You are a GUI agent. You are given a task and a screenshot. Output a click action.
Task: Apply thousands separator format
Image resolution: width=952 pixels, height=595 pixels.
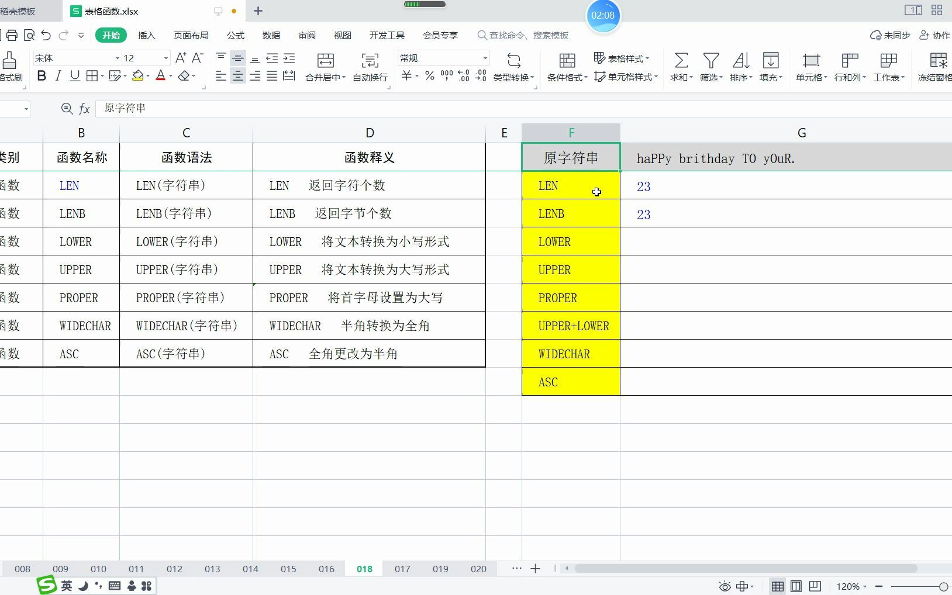pos(447,76)
